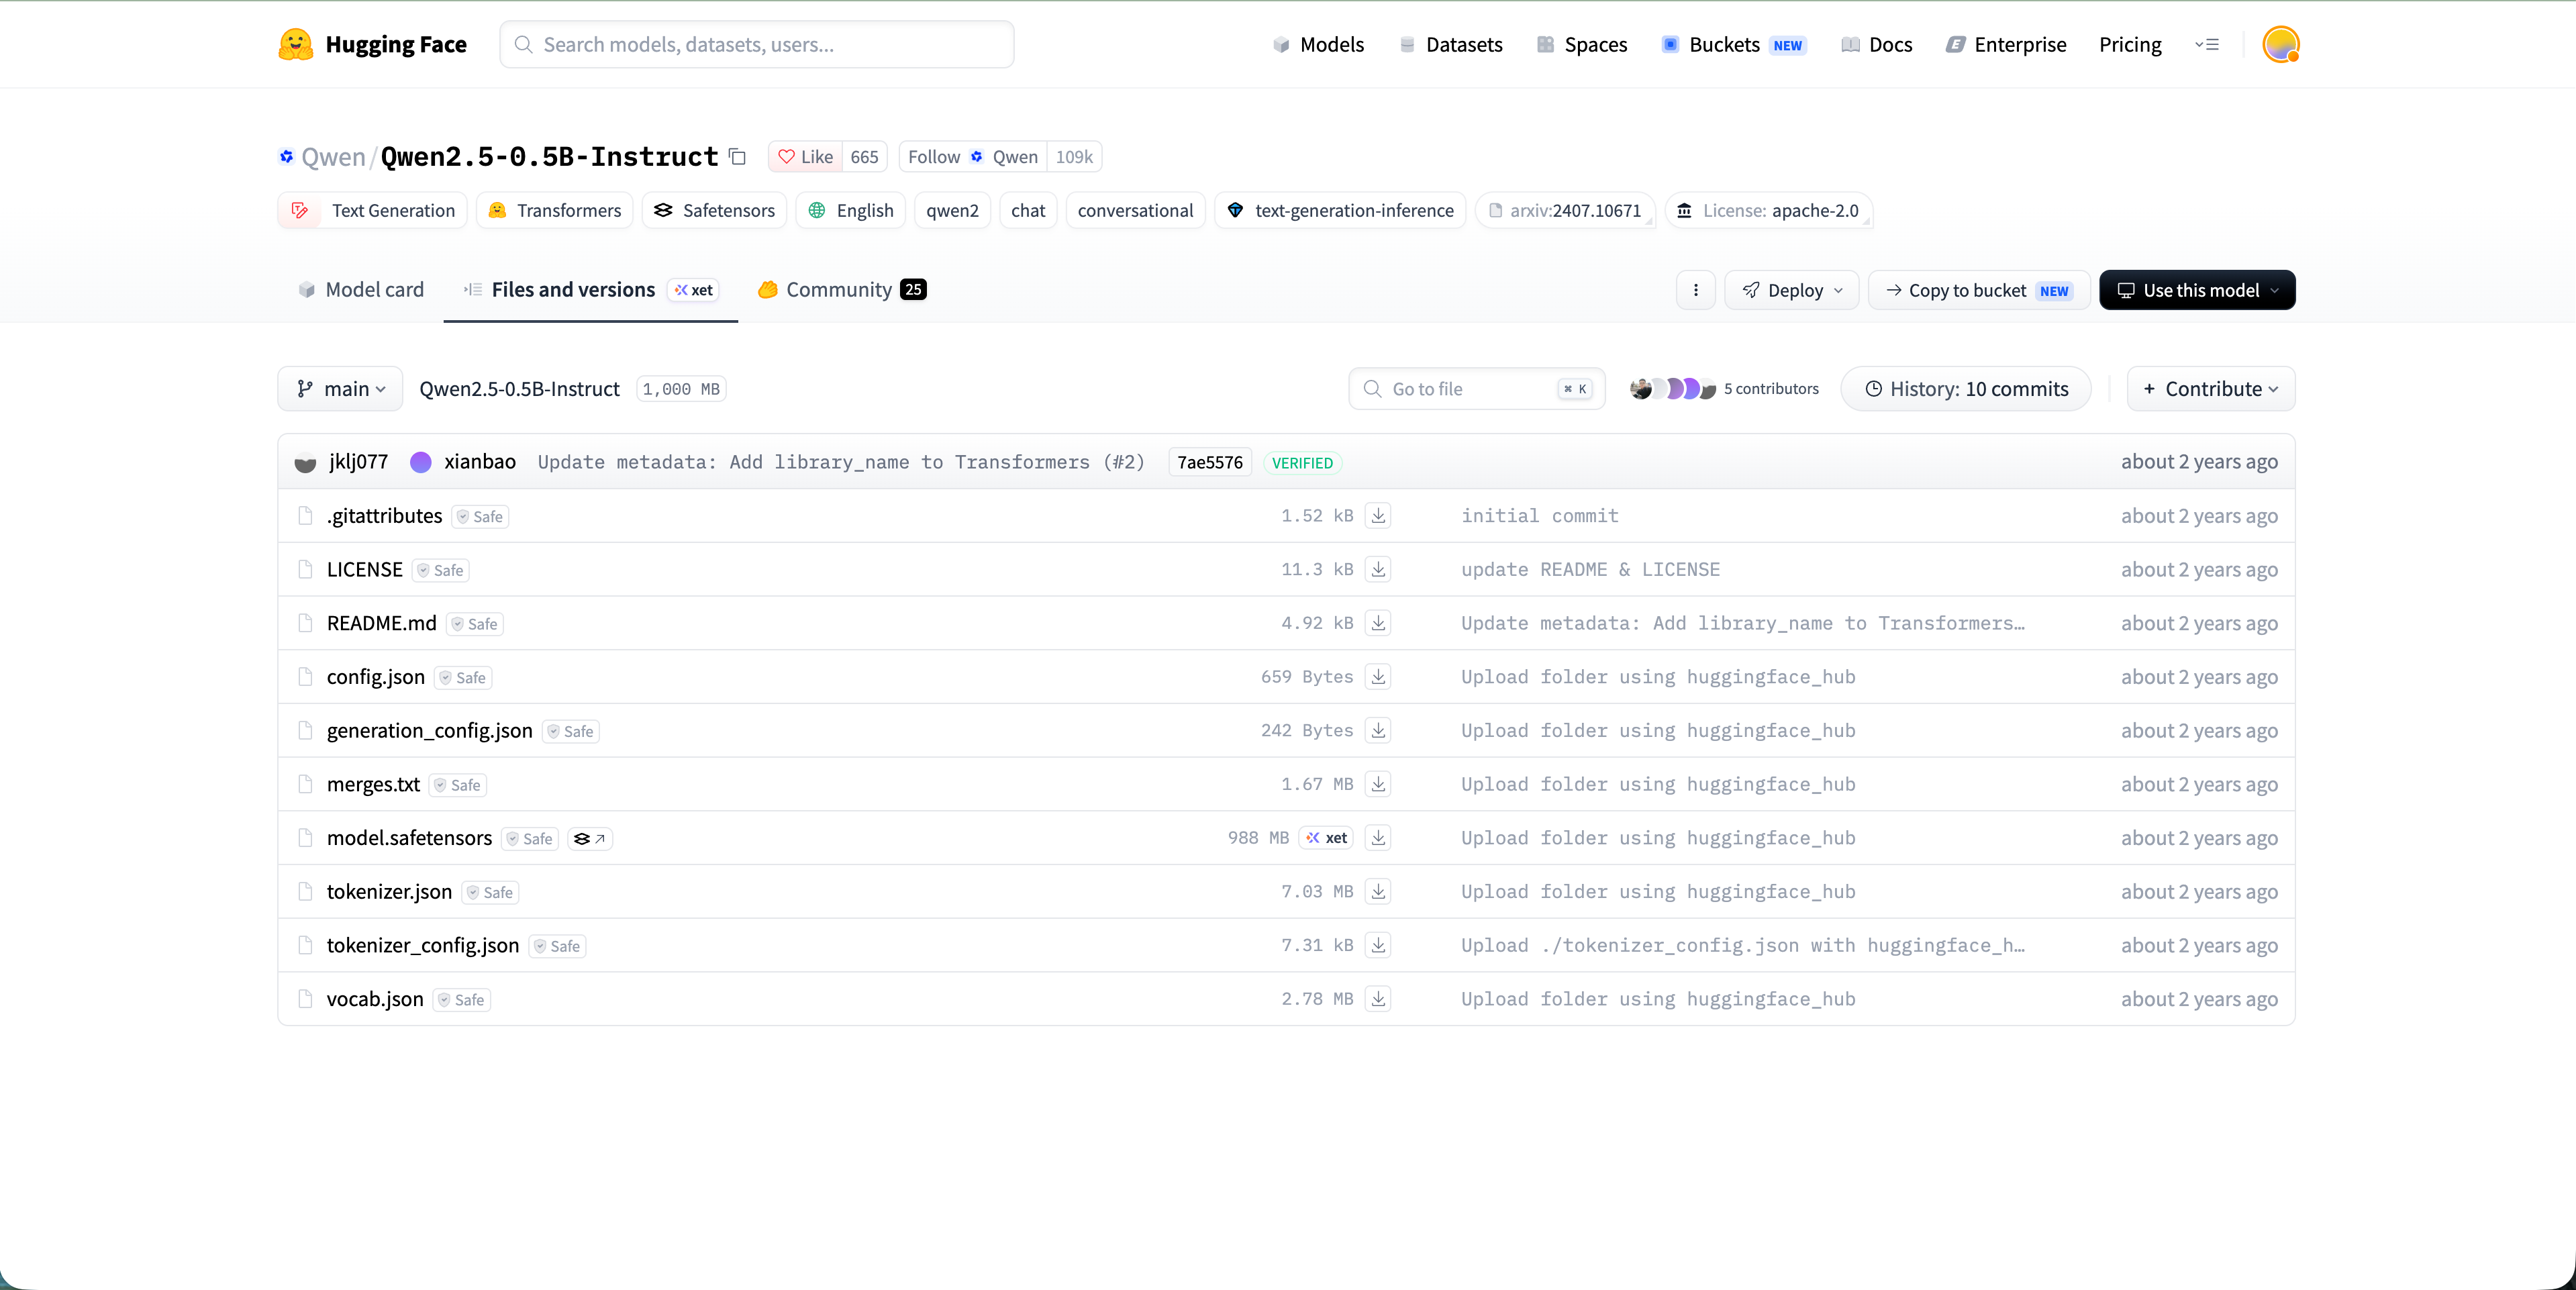Follow the Qwen organization
The height and width of the screenshot is (1290, 2576).
pos(972,157)
